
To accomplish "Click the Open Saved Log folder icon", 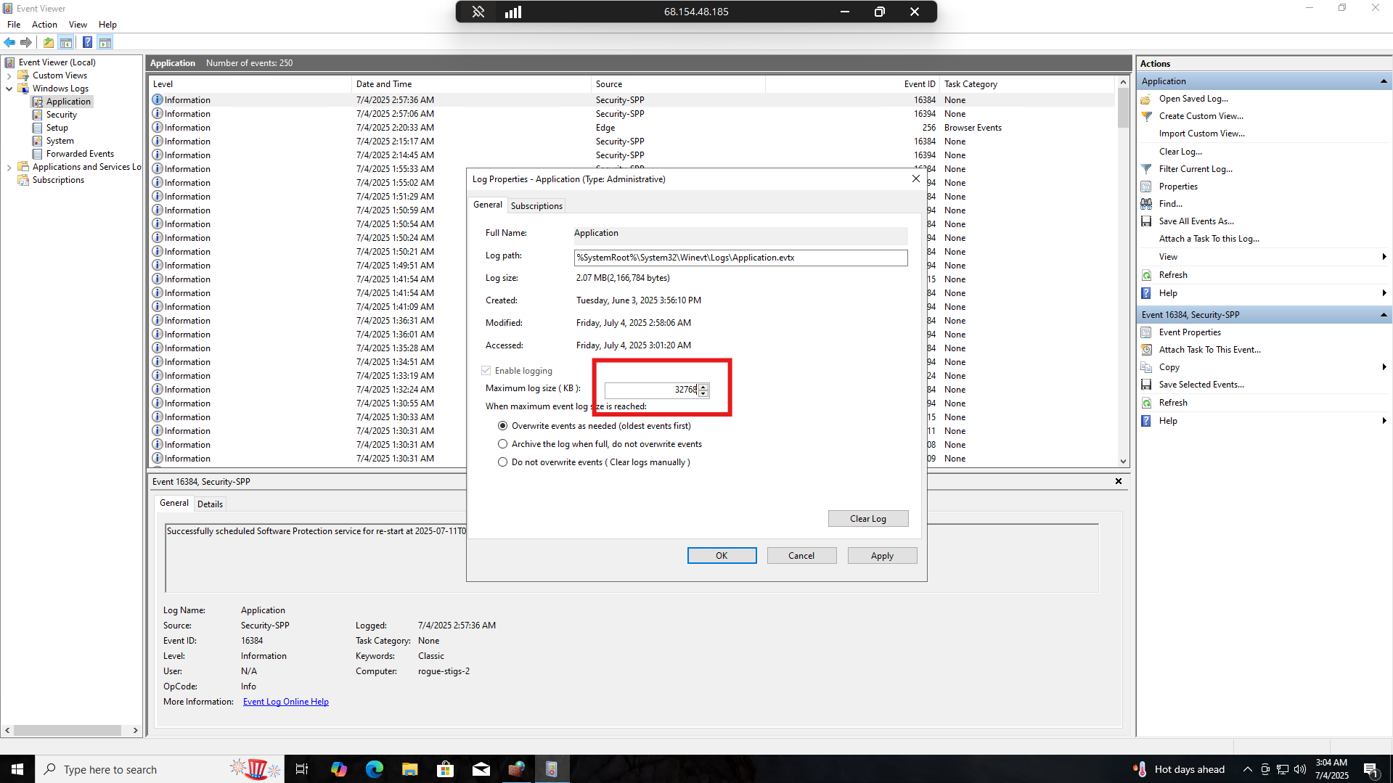I will pyautogui.click(x=1146, y=99).
